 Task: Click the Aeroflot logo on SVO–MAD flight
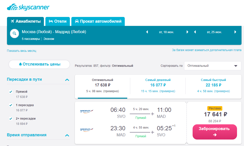tap(87, 111)
